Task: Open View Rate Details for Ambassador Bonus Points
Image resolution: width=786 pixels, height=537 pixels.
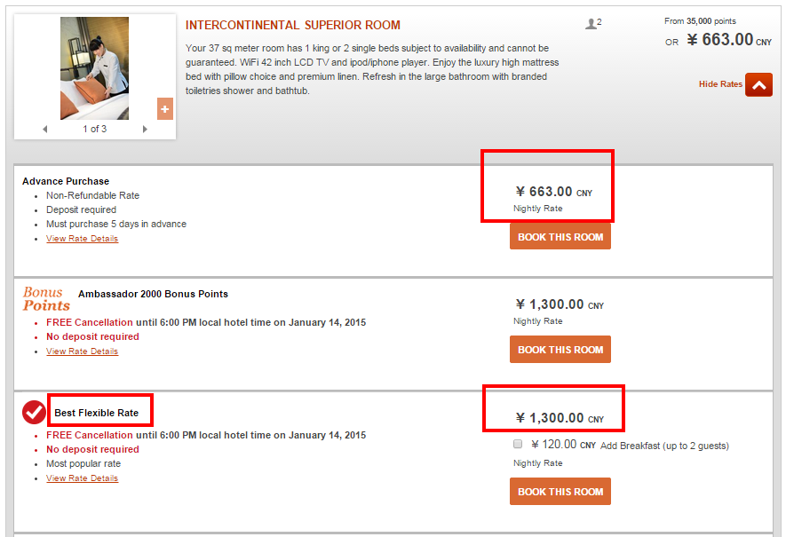Action: pos(83,351)
